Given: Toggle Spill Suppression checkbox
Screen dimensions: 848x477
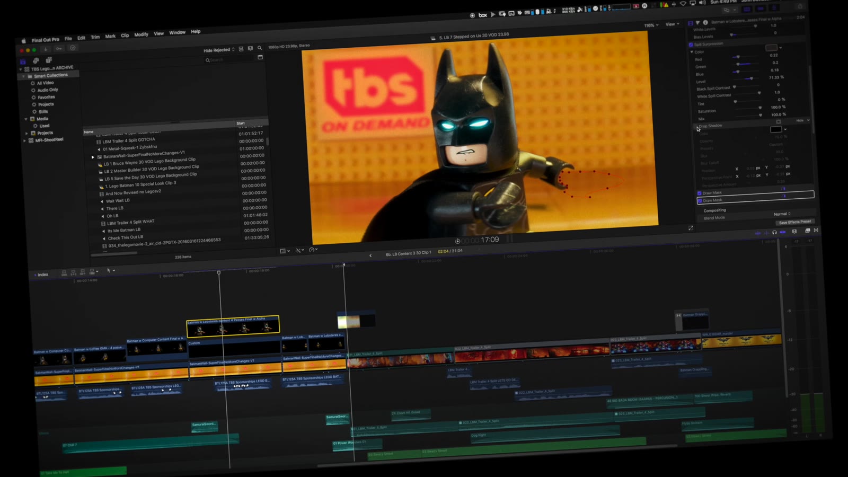Looking at the screenshot, I should [x=691, y=45].
